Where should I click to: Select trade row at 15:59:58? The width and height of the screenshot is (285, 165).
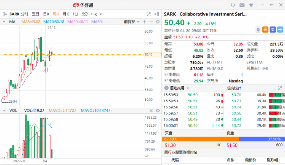coord(193,119)
